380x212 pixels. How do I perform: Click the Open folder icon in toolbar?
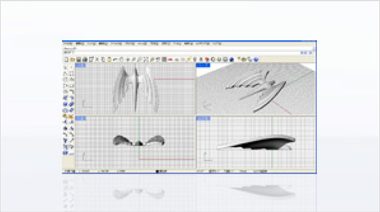click(73, 59)
